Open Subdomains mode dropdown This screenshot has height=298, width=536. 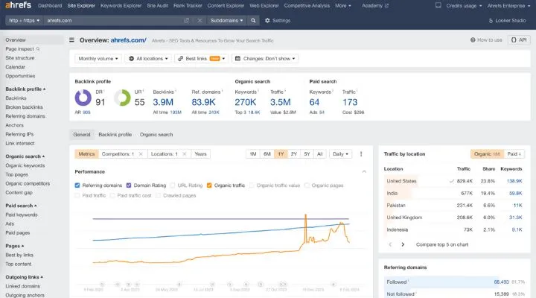pos(226,21)
